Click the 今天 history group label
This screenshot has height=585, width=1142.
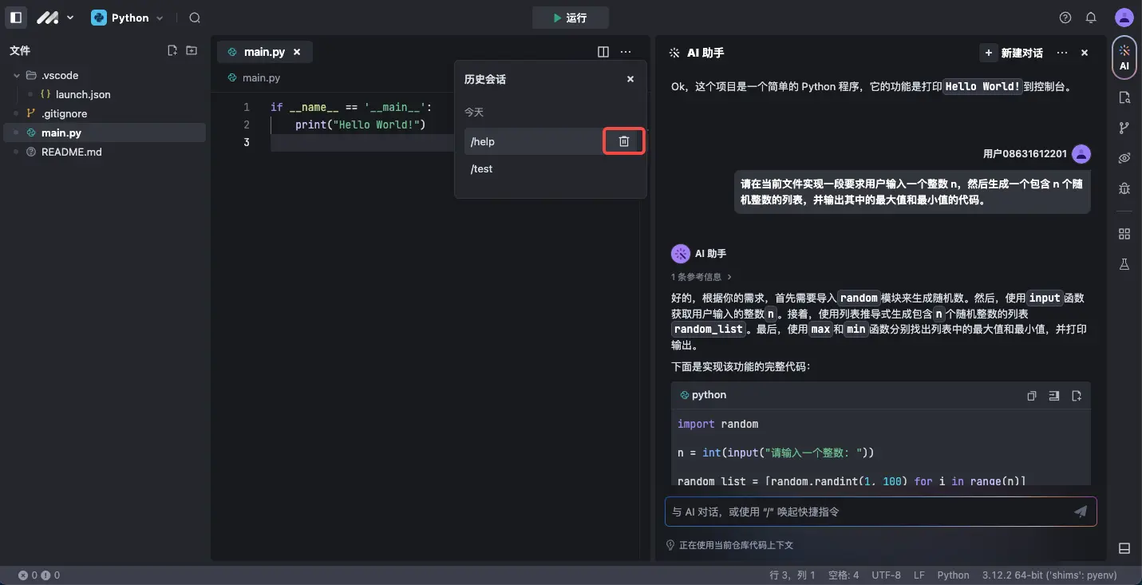tap(474, 113)
